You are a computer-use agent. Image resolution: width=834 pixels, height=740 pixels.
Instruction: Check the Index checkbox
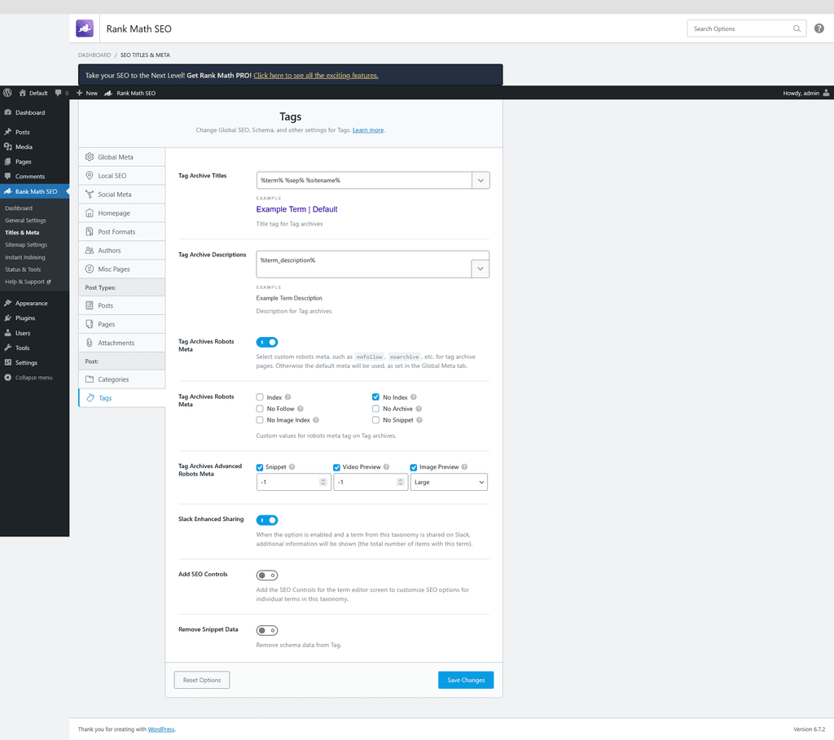[x=260, y=396]
